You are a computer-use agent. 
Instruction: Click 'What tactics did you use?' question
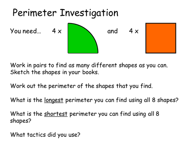[x=45, y=135]
